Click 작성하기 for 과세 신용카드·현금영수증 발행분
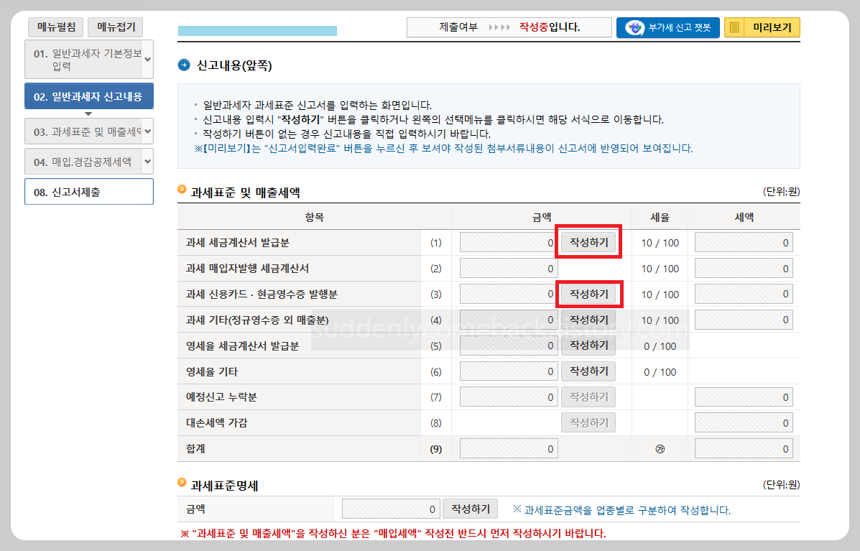Screen dimensions: 860x551 pyautogui.click(x=588, y=293)
